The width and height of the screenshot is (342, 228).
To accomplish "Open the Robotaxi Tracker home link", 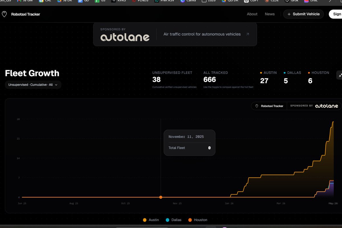I will coord(25,14).
